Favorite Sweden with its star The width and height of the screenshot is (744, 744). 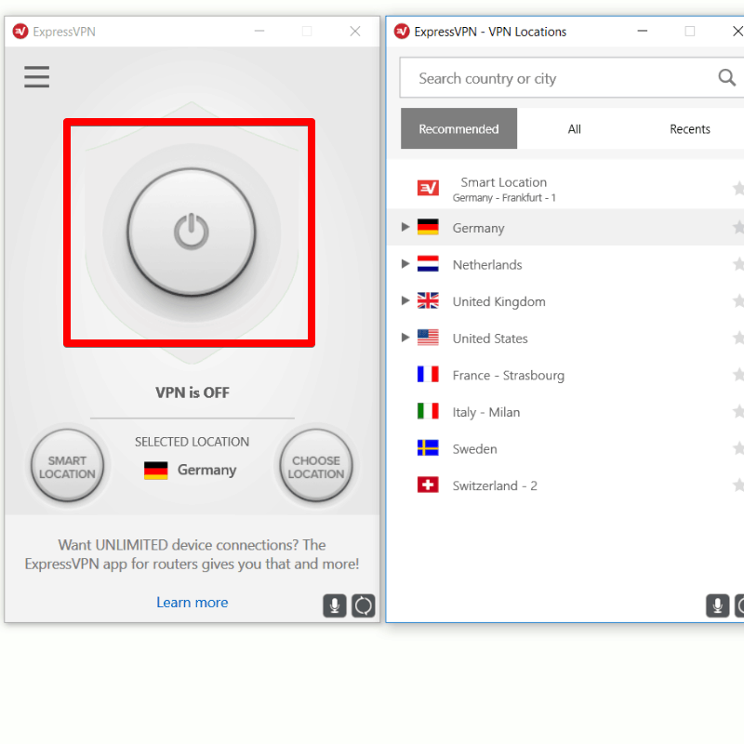tap(738, 448)
